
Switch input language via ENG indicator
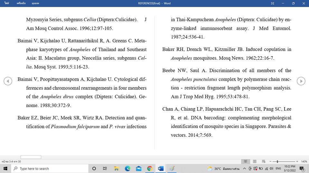278,169
